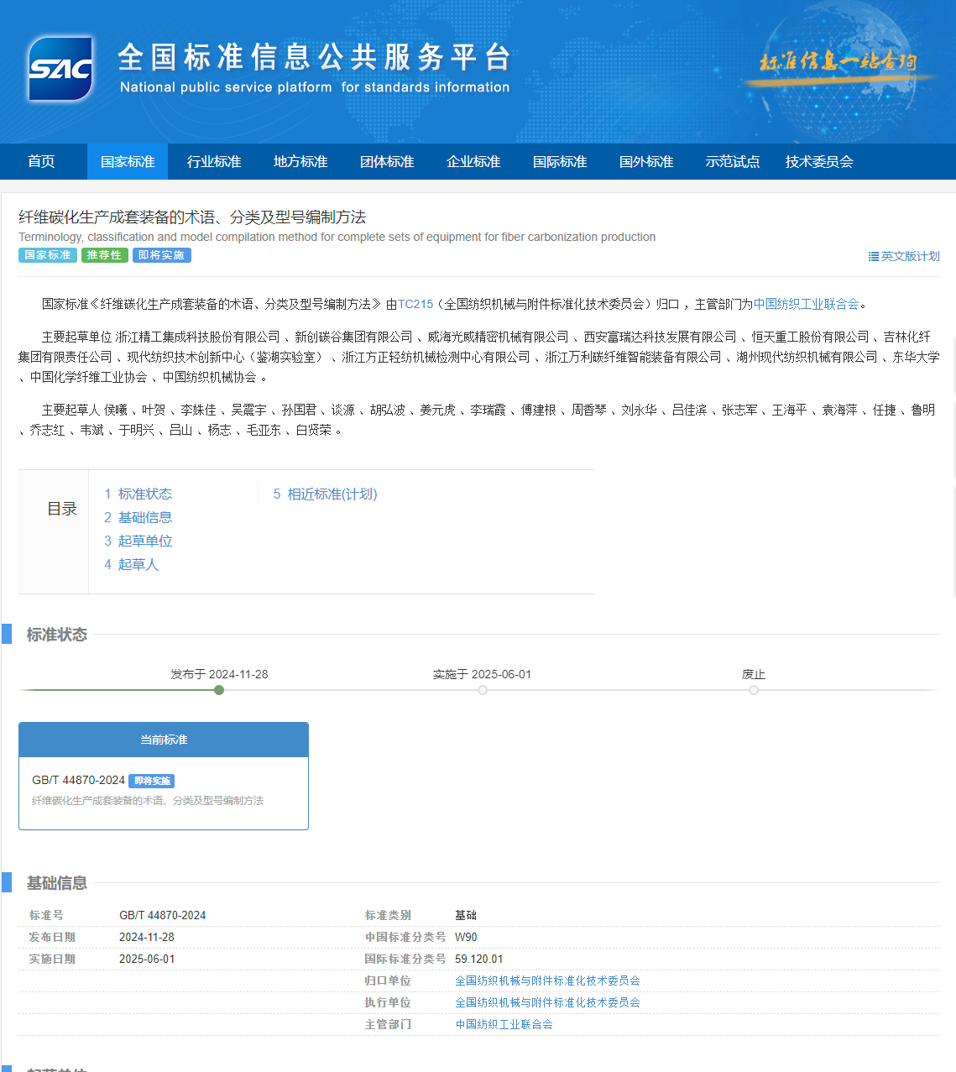The height and width of the screenshot is (1072, 956).
Task: Open the 首页 navigation tab
Action: click(x=41, y=162)
